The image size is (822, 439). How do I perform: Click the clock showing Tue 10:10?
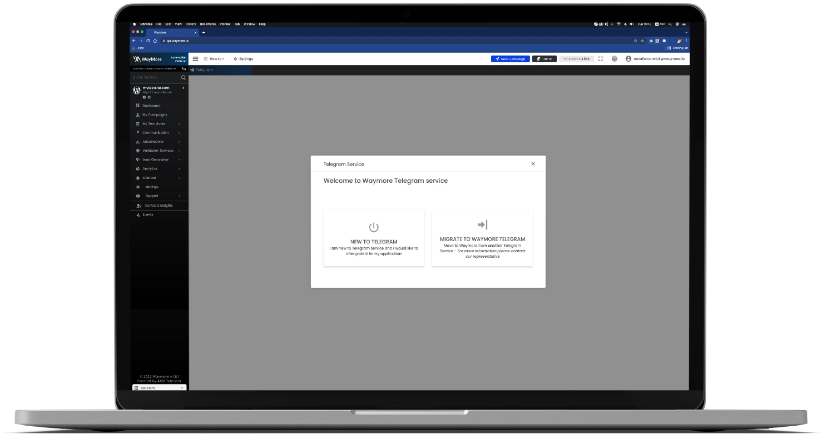click(645, 24)
